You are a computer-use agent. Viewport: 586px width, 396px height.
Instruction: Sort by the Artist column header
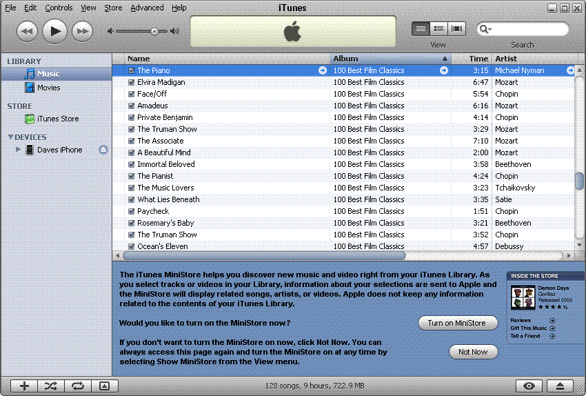coord(535,59)
